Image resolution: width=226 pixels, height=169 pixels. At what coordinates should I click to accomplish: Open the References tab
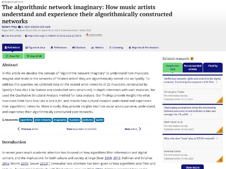[x=59, y=47]
